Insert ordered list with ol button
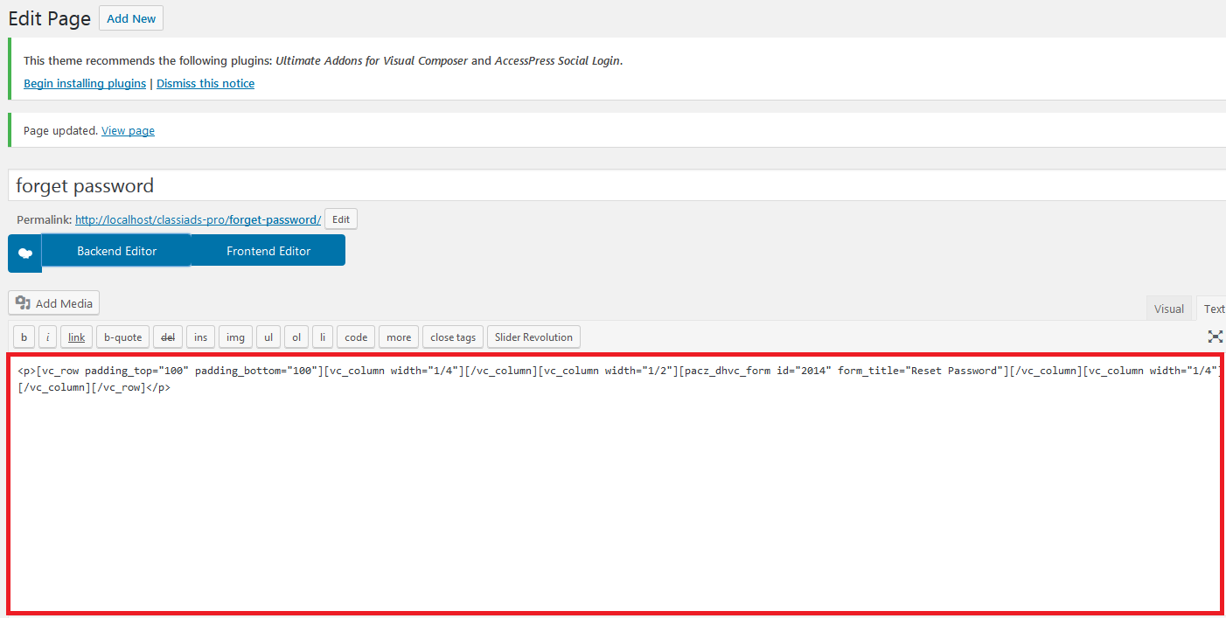 click(x=296, y=337)
